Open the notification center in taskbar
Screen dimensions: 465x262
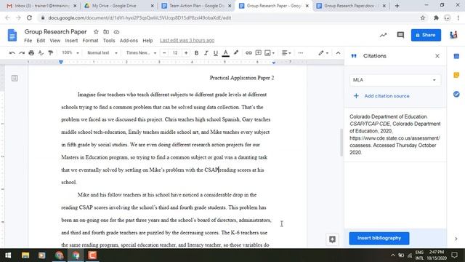click(x=454, y=255)
